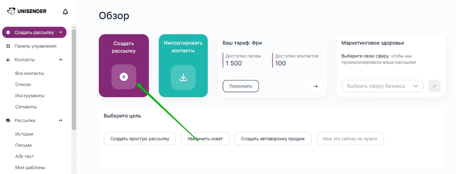Select Создать автоворонку продаж goal

(x=273, y=139)
